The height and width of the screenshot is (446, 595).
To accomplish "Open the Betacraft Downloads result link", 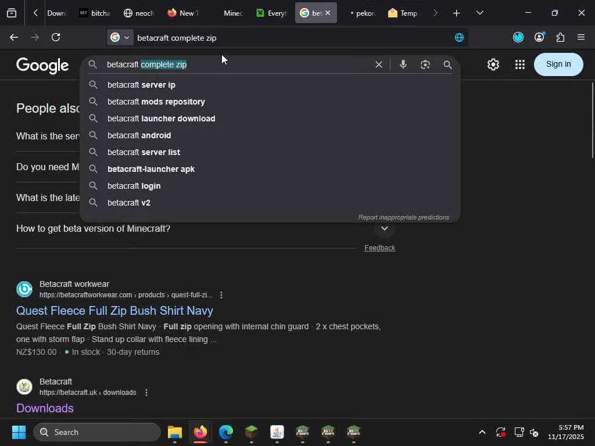I will pos(45,408).
